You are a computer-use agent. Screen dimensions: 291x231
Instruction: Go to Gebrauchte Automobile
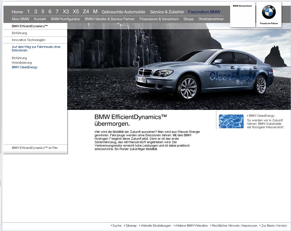coord(124,12)
